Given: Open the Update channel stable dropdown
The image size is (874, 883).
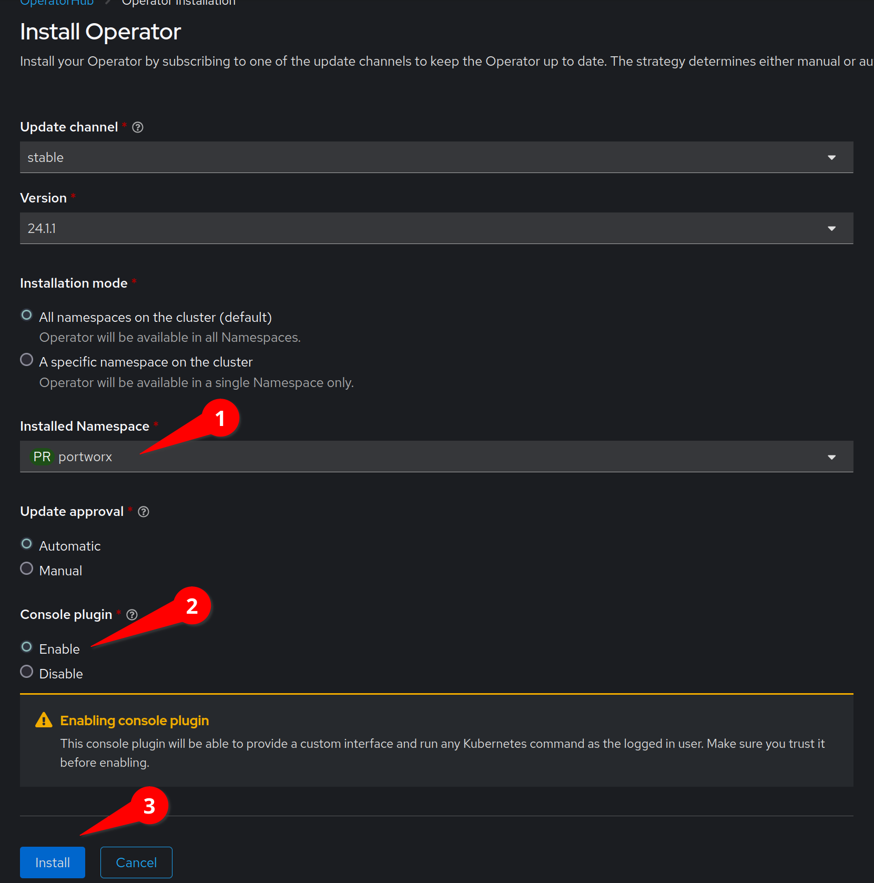Looking at the screenshot, I should [436, 157].
